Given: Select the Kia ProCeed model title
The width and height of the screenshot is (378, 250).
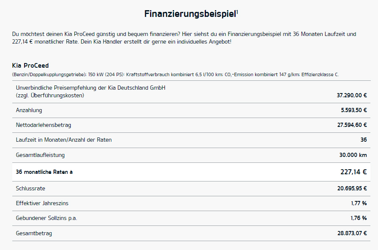Looking at the screenshot, I should pos(31,66).
